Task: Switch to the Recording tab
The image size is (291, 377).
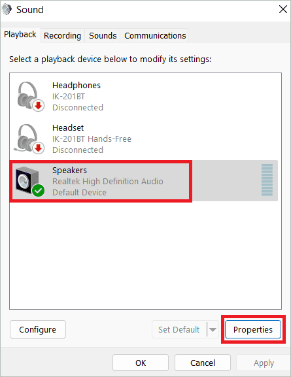Action: [x=62, y=35]
